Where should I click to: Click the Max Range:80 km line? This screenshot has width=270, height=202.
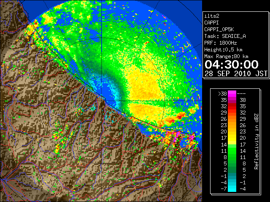point(226,56)
